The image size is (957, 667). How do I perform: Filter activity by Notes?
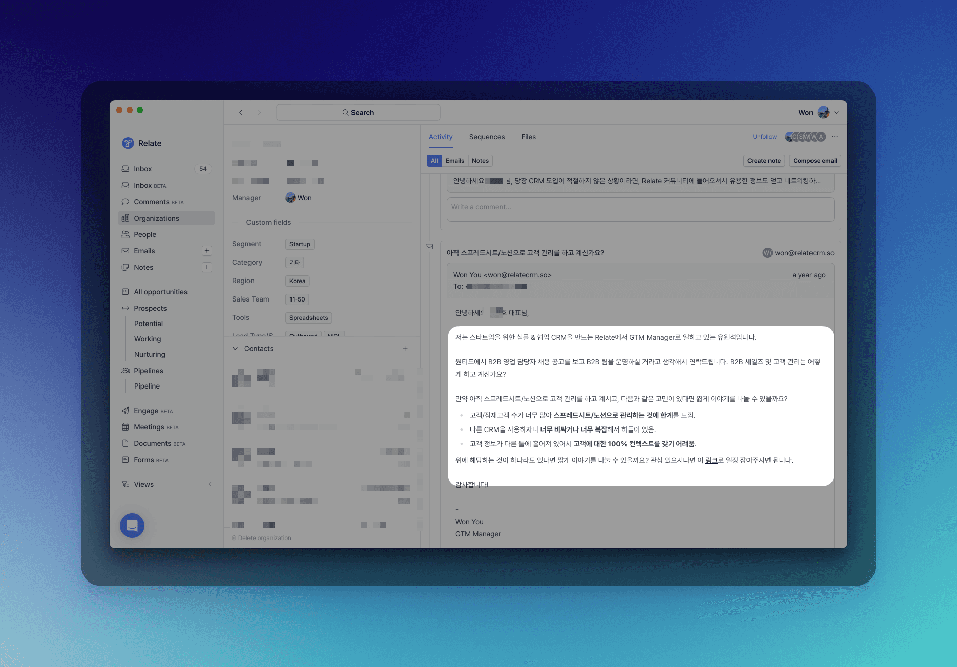click(x=480, y=161)
